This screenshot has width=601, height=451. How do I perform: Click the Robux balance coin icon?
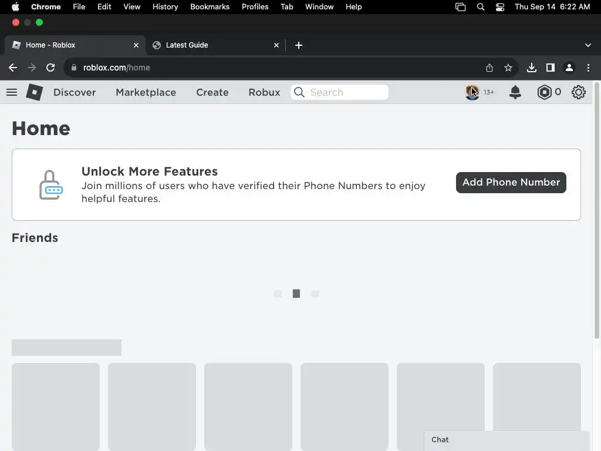[544, 92]
